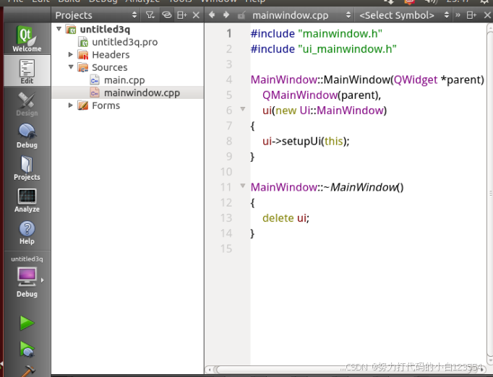The height and width of the screenshot is (377, 493).
Task: Split the editor view
Action: click(471, 15)
